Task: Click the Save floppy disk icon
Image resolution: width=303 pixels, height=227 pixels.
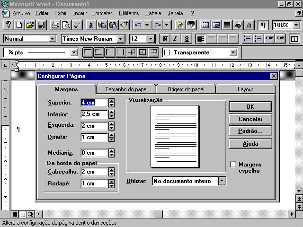Action: [41, 25]
